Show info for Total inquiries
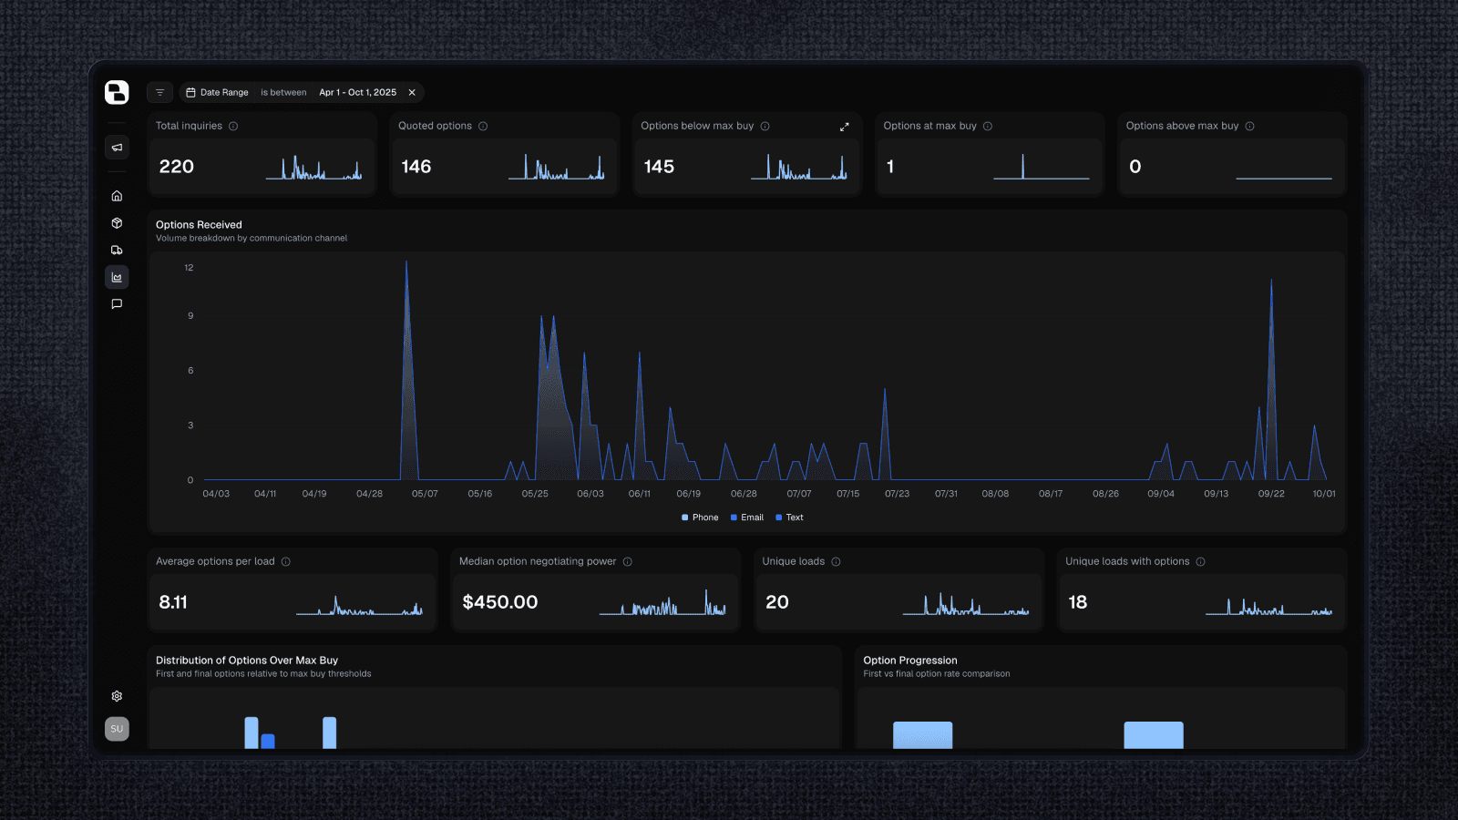 [233, 127]
